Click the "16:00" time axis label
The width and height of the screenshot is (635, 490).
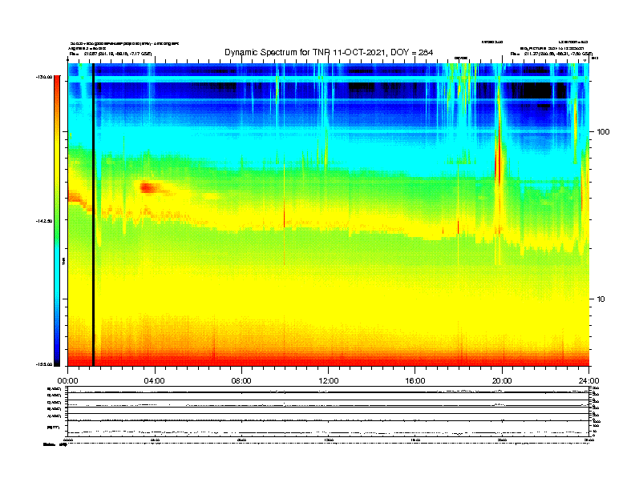(x=415, y=381)
